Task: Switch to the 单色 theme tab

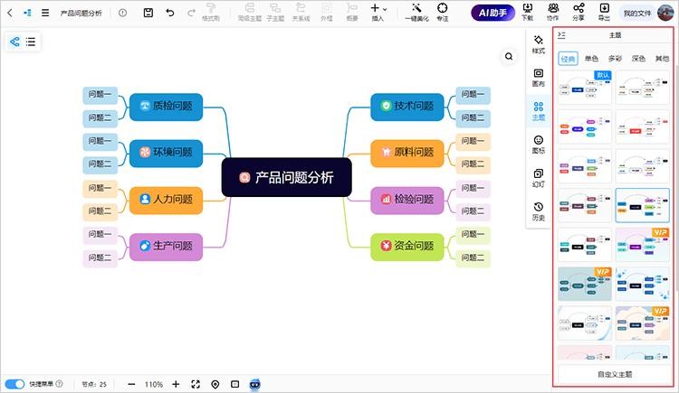Action: point(591,59)
